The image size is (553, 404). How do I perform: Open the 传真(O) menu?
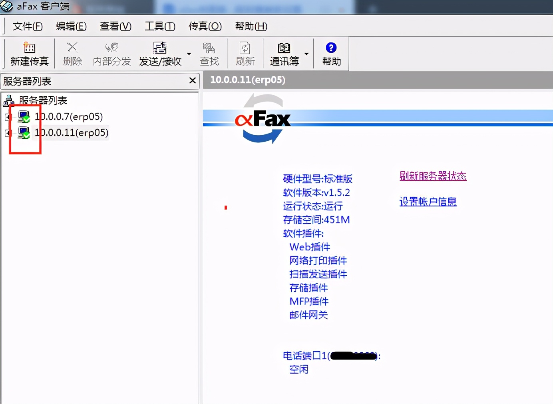205,26
